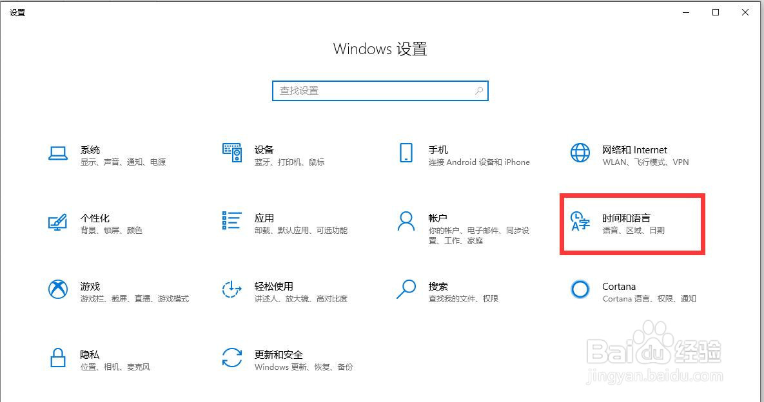Click the text WLAN、飞行模式、VPN
764x402 pixels.
coord(645,162)
